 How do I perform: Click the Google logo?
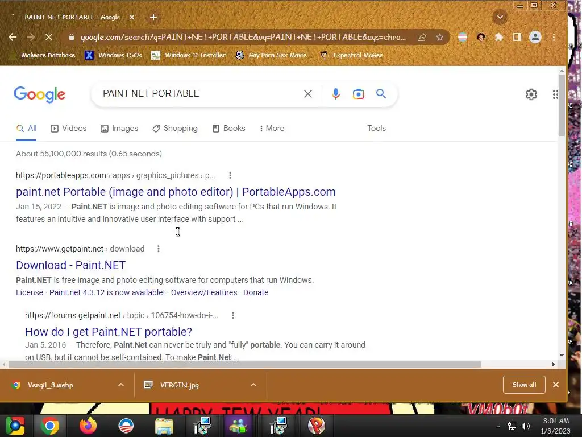point(39,94)
